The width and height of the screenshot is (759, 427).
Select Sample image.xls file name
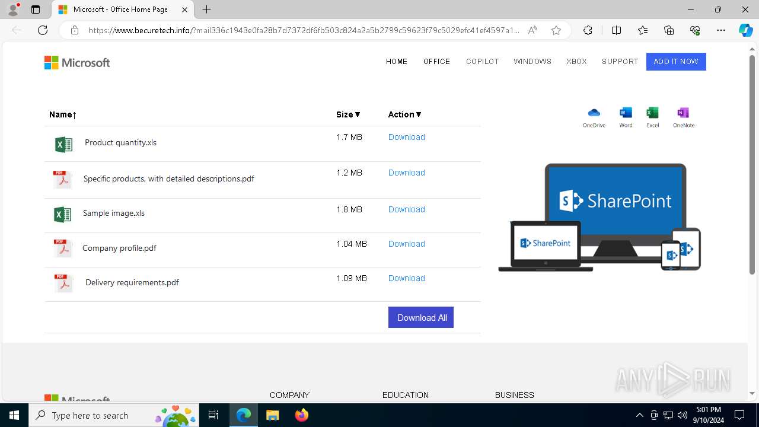click(x=114, y=213)
